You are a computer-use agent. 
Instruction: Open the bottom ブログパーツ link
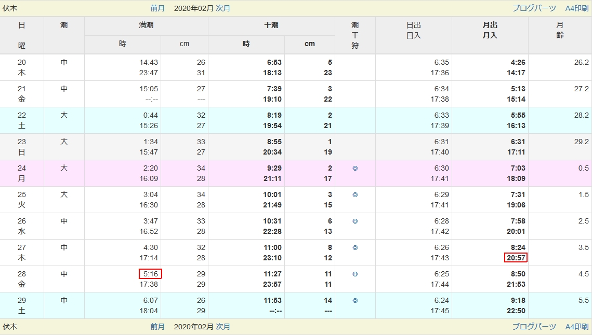(x=534, y=327)
